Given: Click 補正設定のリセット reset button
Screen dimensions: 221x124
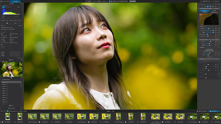Looking at the screenshot, I should tap(206, 1).
